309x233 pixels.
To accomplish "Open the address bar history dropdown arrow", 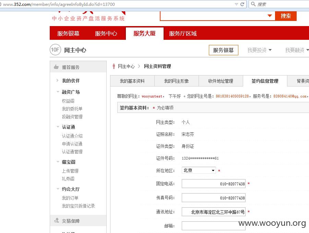I will pyautogui.click(x=236, y=4).
